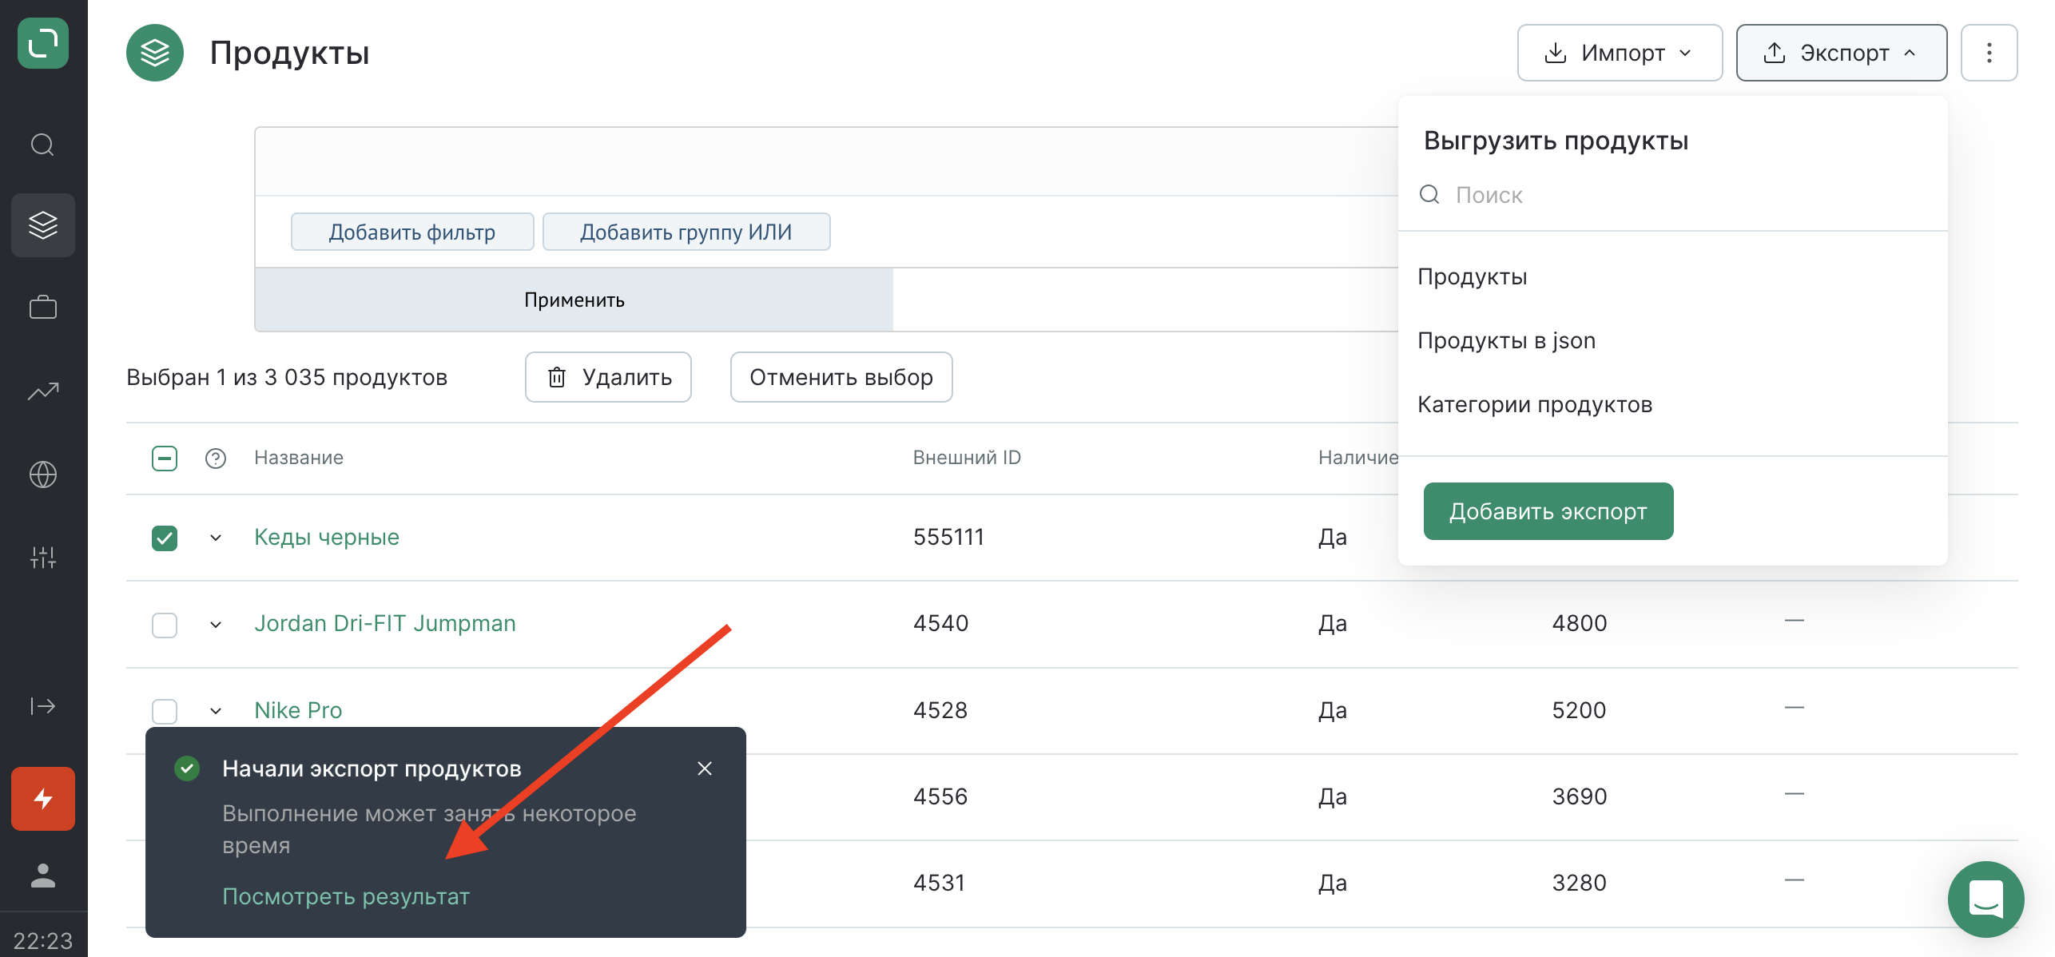Click the price 3690 cell
Viewport: 2055px width, 957px height.
[1580, 796]
